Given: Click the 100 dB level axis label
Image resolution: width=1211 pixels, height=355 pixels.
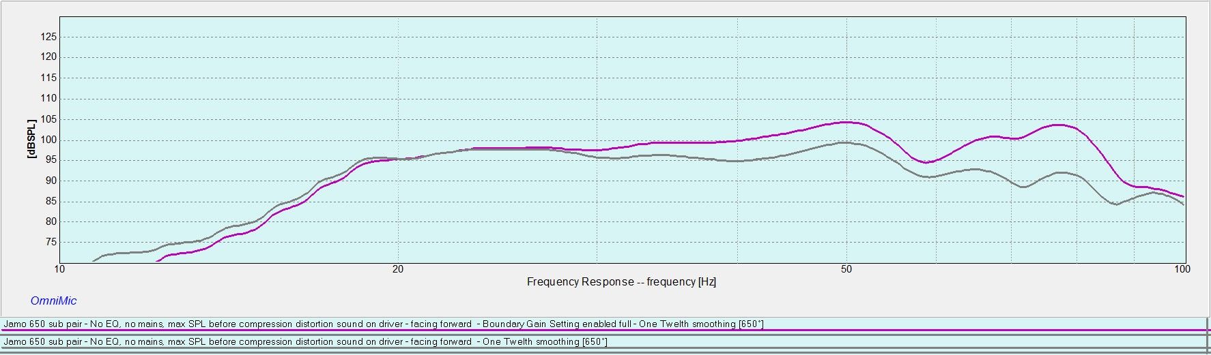Looking at the screenshot, I should (x=48, y=140).
